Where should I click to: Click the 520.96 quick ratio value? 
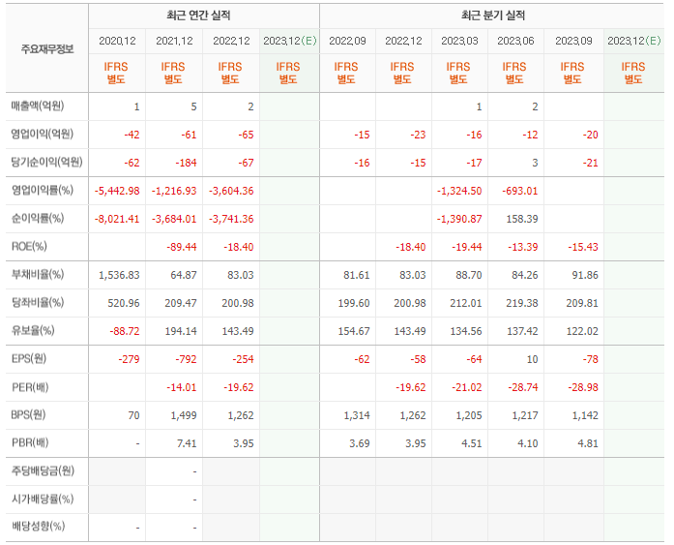[x=124, y=303]
